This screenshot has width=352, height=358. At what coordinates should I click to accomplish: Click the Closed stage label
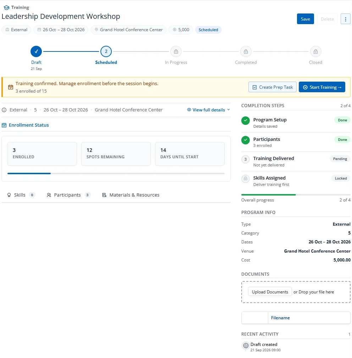(x=315, y=62)
